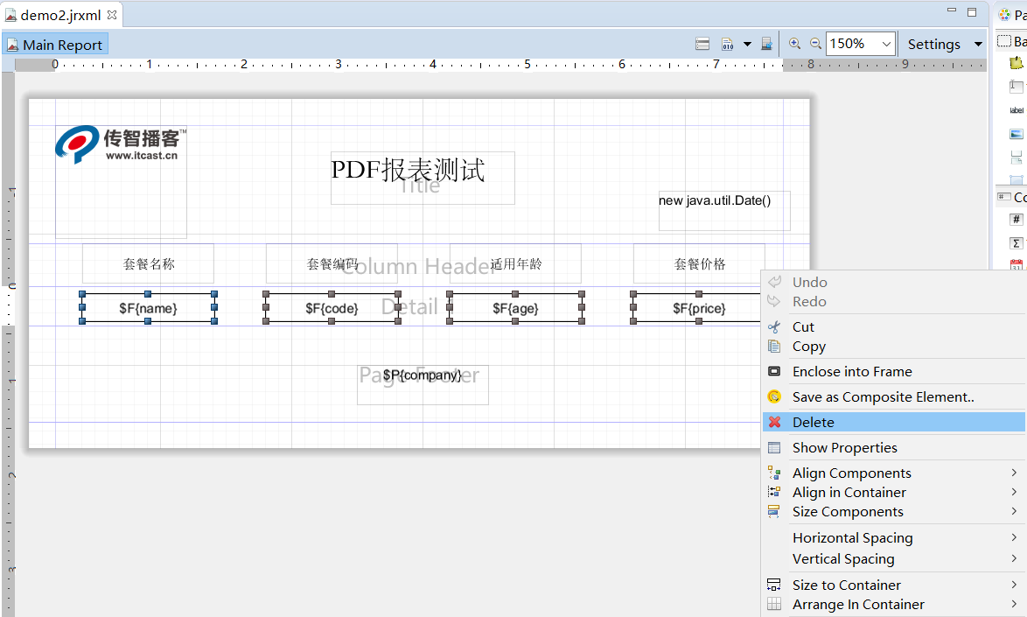Zoom in with the magnifier plus icon
Screen dimensions: 1027x617
794,43
